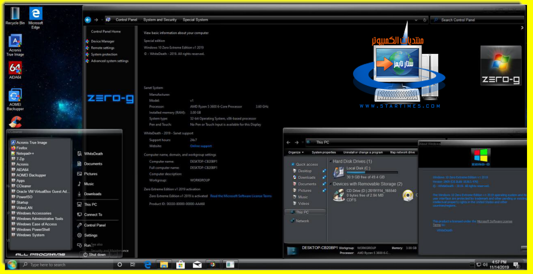The image size is (533, 274).
Task: Click the Online support website link
Action: 201,146
